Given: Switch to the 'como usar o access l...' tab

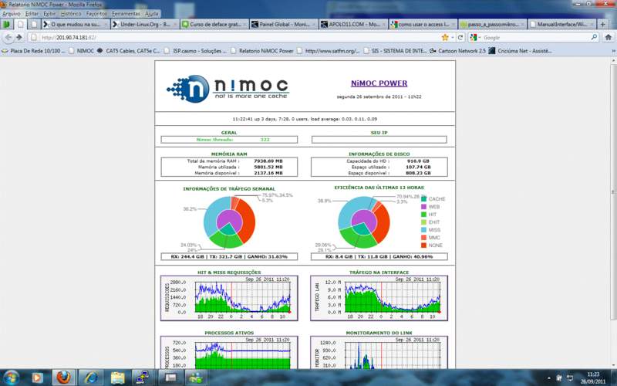Looking at the screenshot, I should point(423,25).
